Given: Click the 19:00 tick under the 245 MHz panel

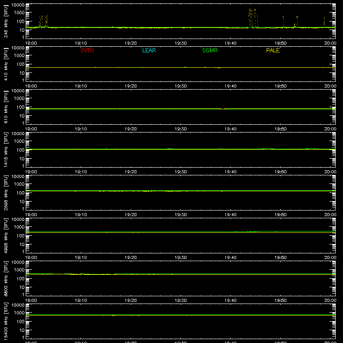Looking at the screenshot, I should pyautogui.click(x=31, y=43).
